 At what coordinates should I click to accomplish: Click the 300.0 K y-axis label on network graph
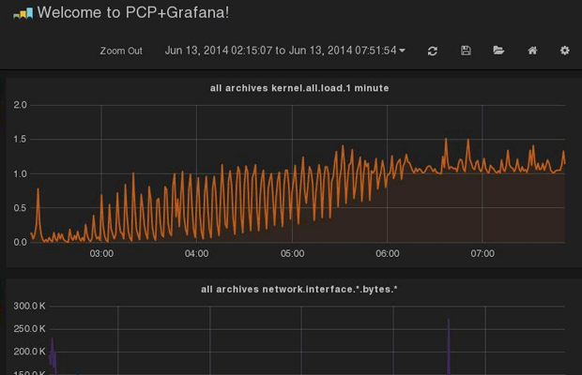(x=31, y=307)
